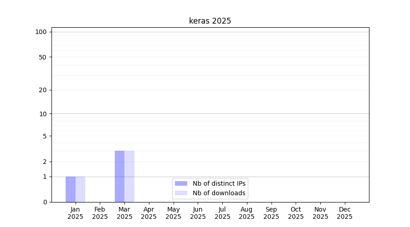
Task: Click the 'Feb 2025' x-axis label
Action: point(100,213)
